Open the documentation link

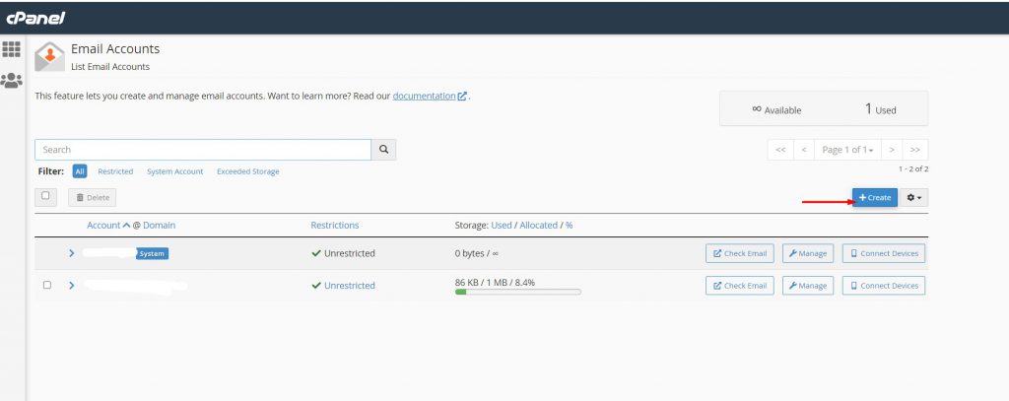point(424,96)
